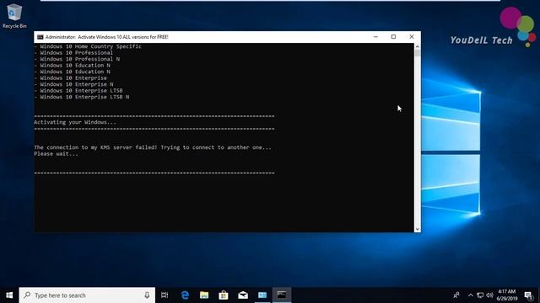Open the Mail app from the taskbar
Image resolution: width=540 pixels, height=303 pixels.
point(243,295)
